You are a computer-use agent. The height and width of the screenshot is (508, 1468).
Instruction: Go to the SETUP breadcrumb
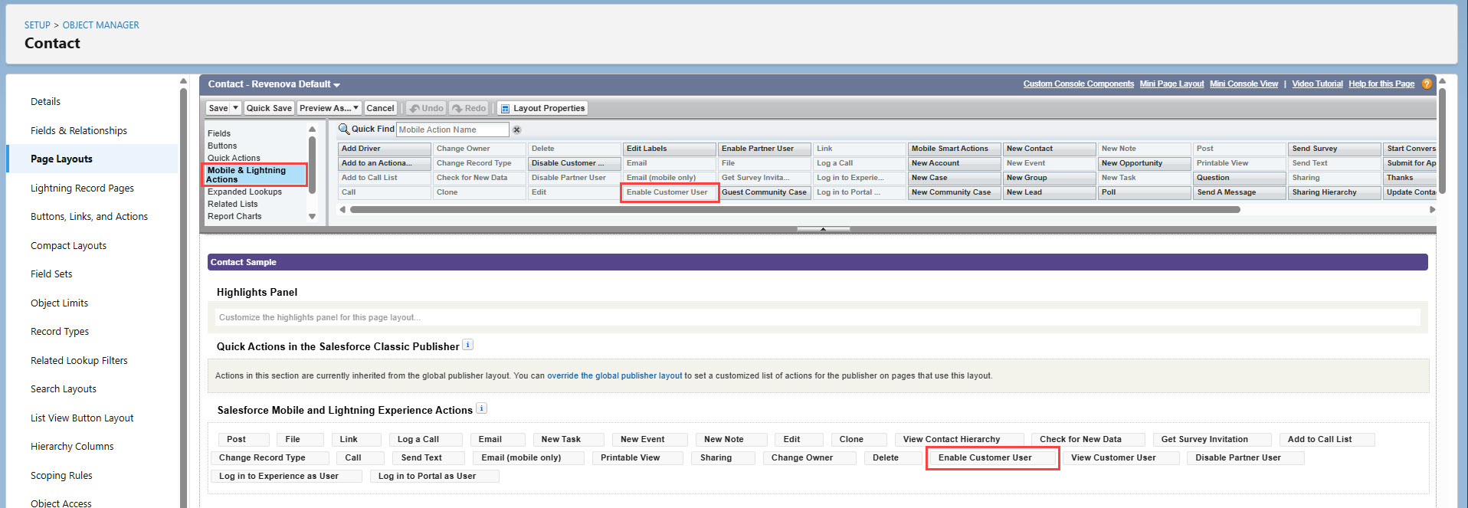[37, 25]
